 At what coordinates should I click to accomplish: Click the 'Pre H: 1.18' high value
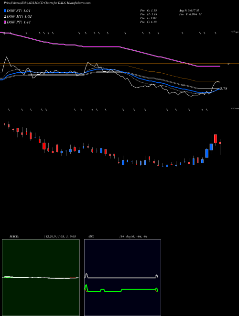click(x=149, y=14)
